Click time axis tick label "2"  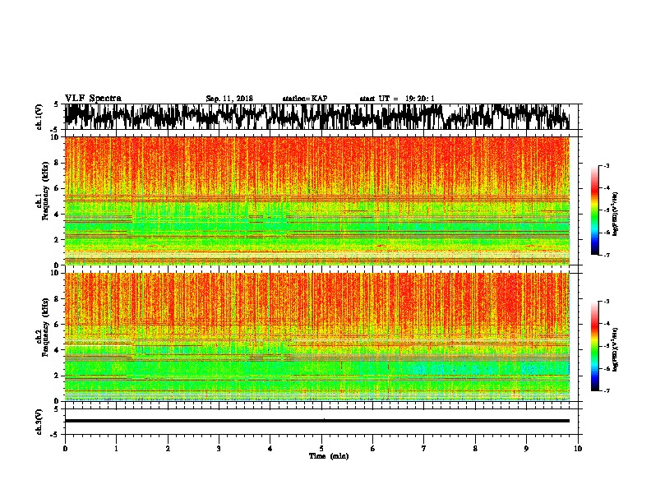click(168, 449)
